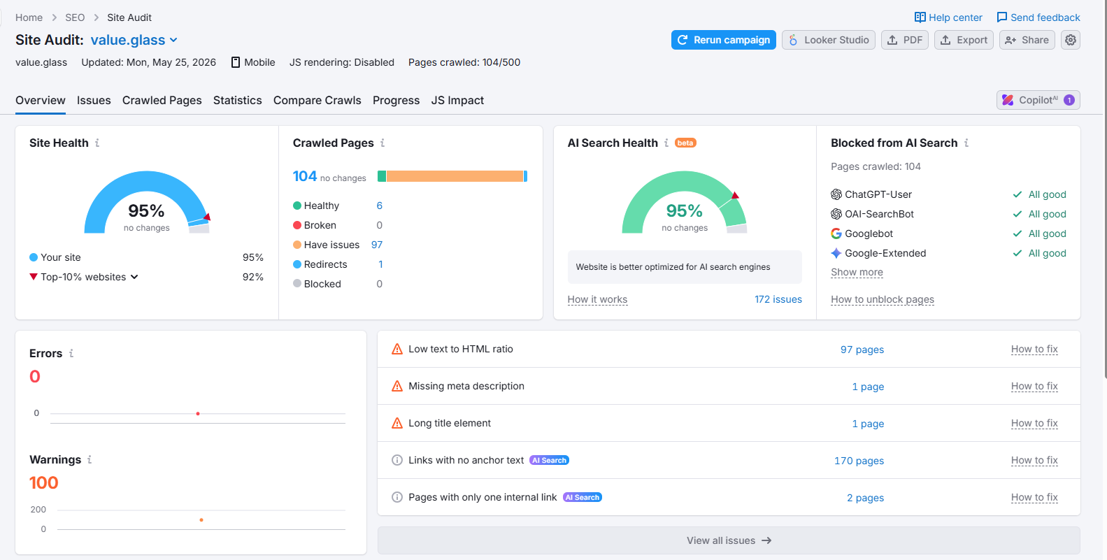1107x560 pixels.
Task: Click the orange segment of crawled pages bar
Action: click(455, 176)
